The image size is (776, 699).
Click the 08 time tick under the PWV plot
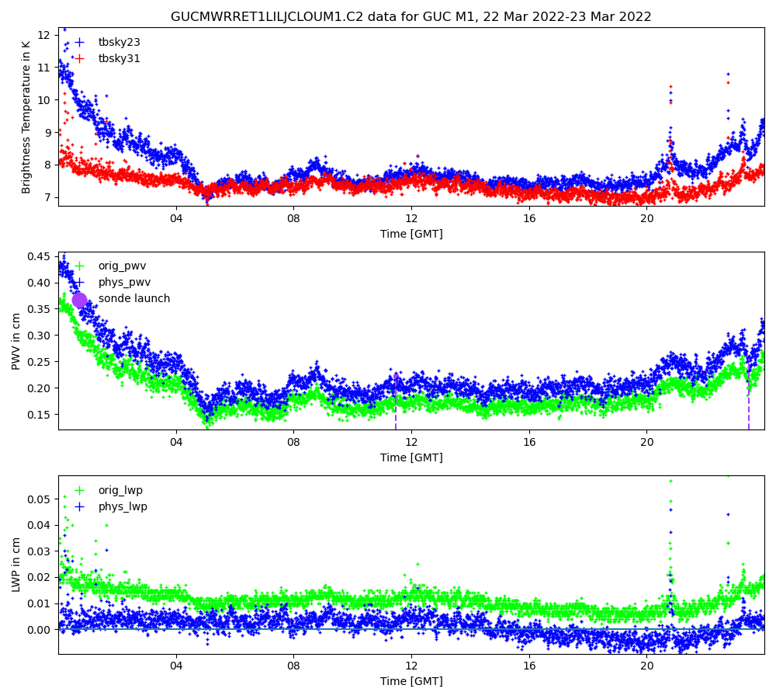pos(294,442)
